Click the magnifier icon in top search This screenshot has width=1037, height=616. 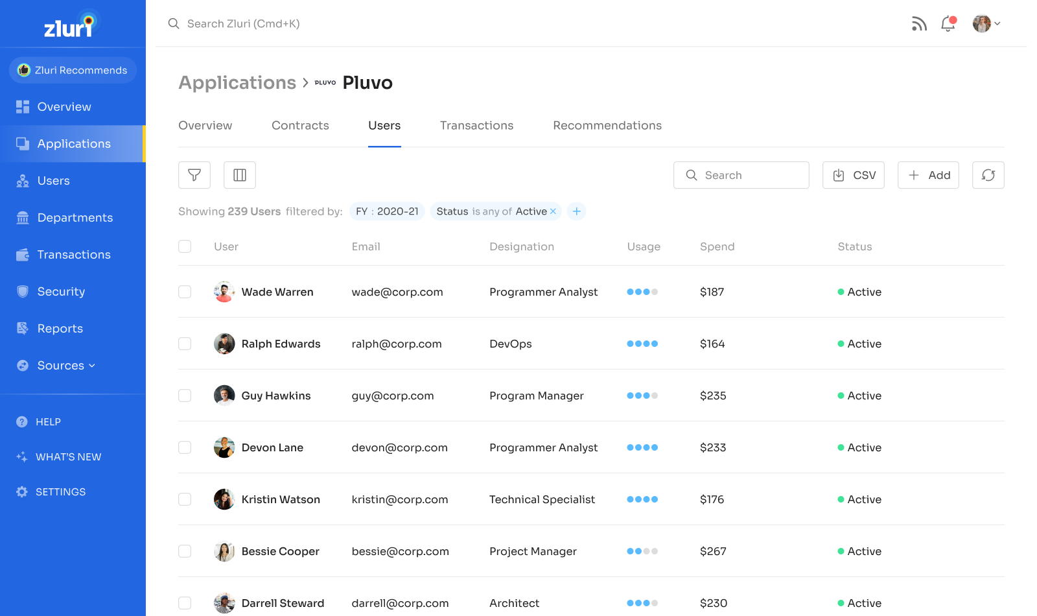point(174,24)
